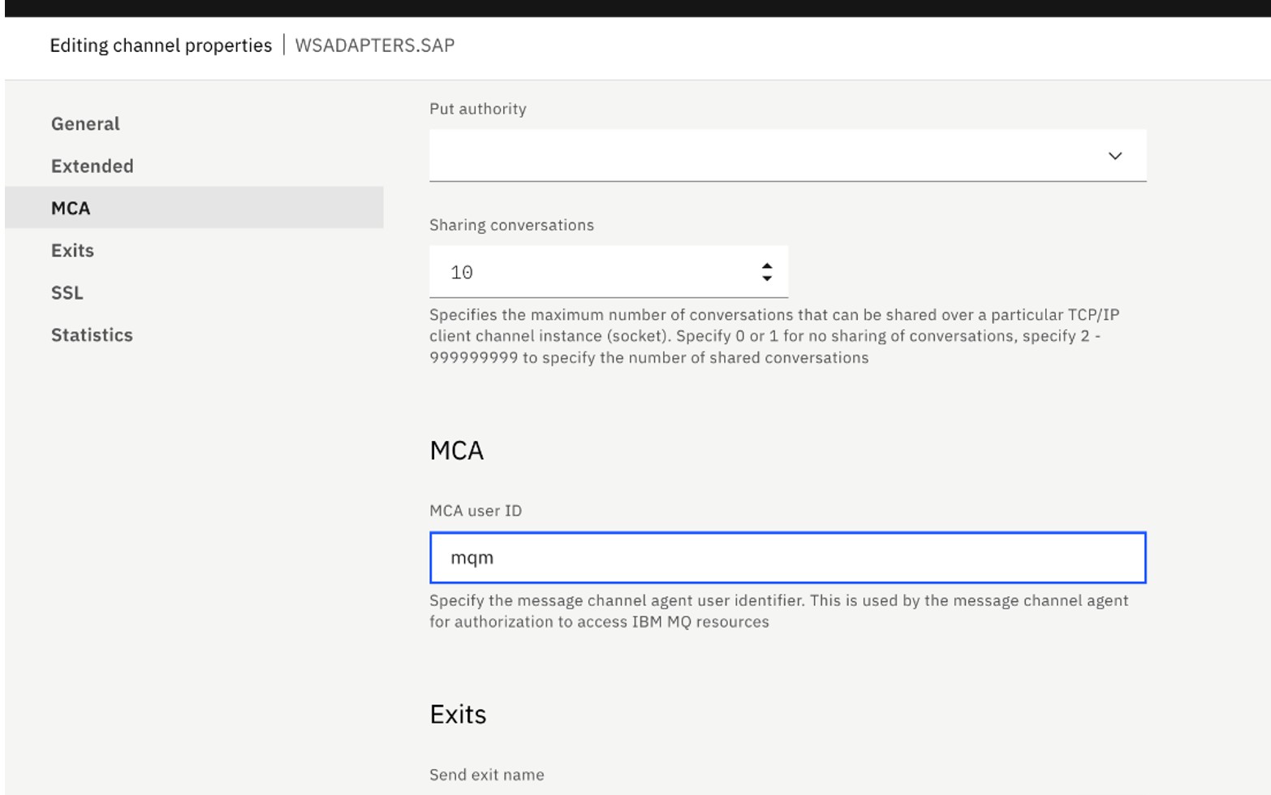
Task: Click the Editing channel properties title
Action: (161, 45)
